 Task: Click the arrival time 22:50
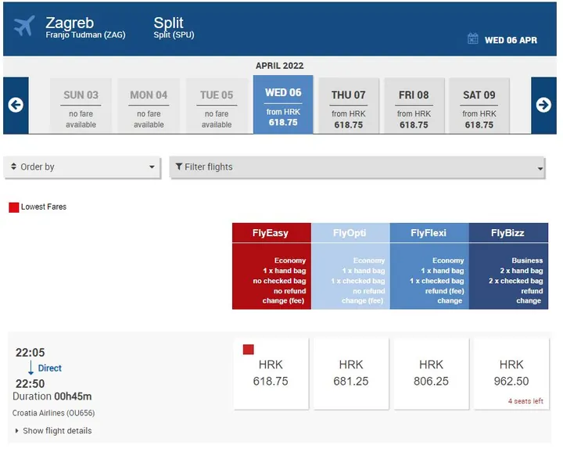coord(30,383)
